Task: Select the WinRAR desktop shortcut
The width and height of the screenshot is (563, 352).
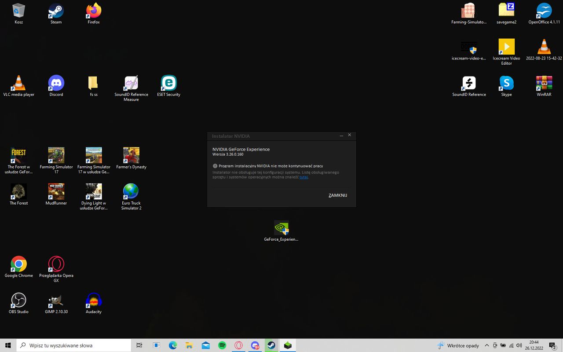Action: point(544,86)
